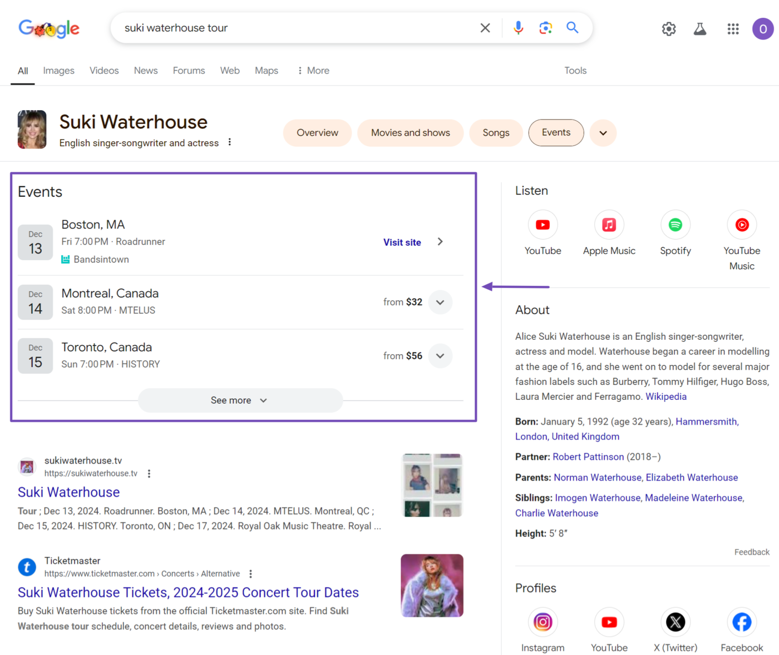Open the Facebook profile
The image size is (779, 655).
742,631
